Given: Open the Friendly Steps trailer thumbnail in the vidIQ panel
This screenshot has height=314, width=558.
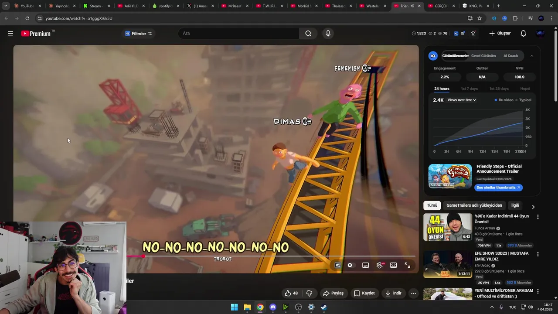Looking at the screenshot, I should pyautogui.click(x=450, y=176).
